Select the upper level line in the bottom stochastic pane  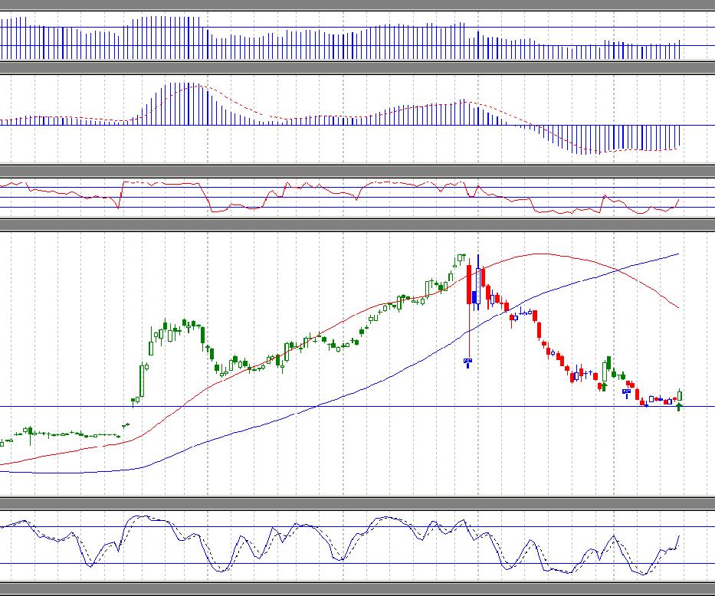(357, 527)
